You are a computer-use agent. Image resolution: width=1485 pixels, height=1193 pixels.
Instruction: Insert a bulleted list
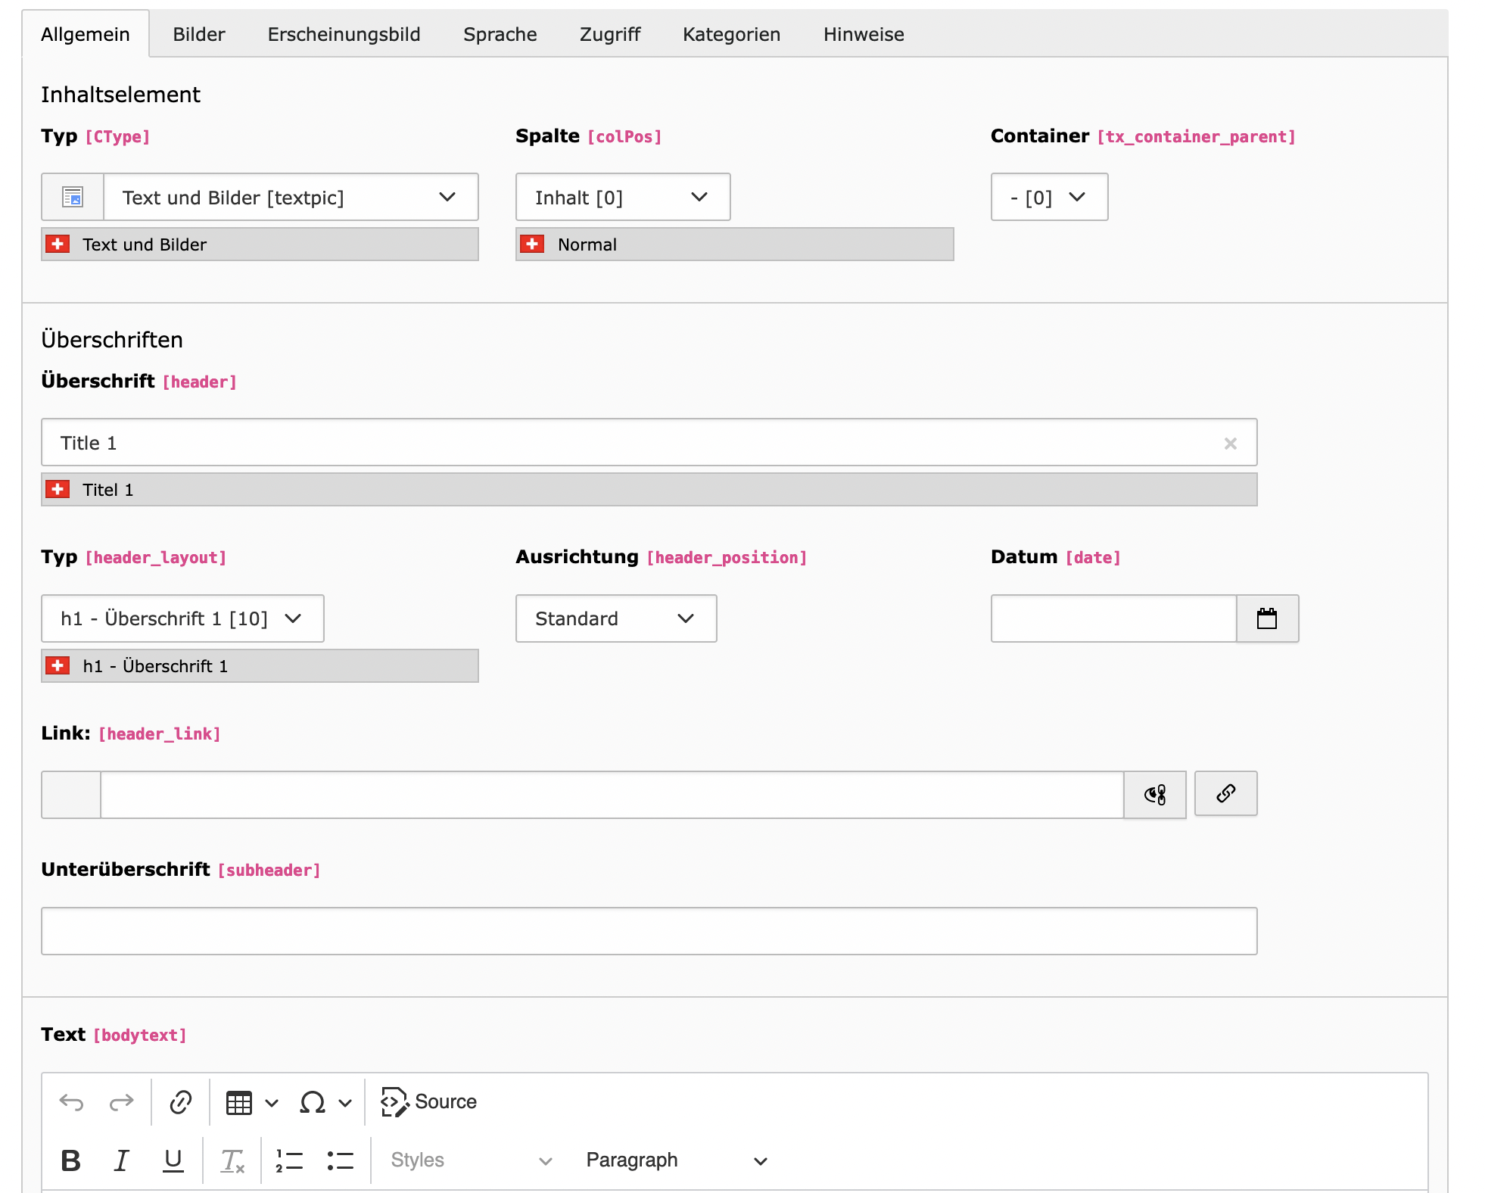pyautogui.click(x=341, y=1160)
